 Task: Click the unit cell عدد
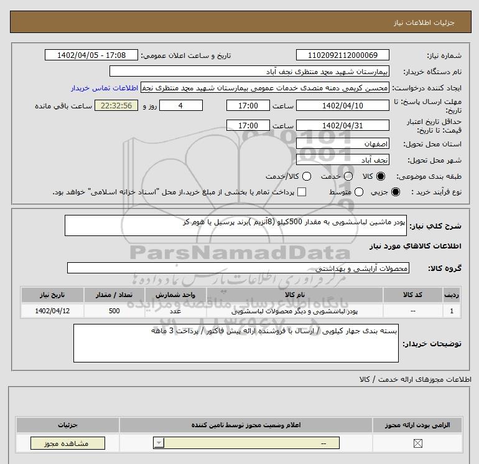(x=175, y=311)
